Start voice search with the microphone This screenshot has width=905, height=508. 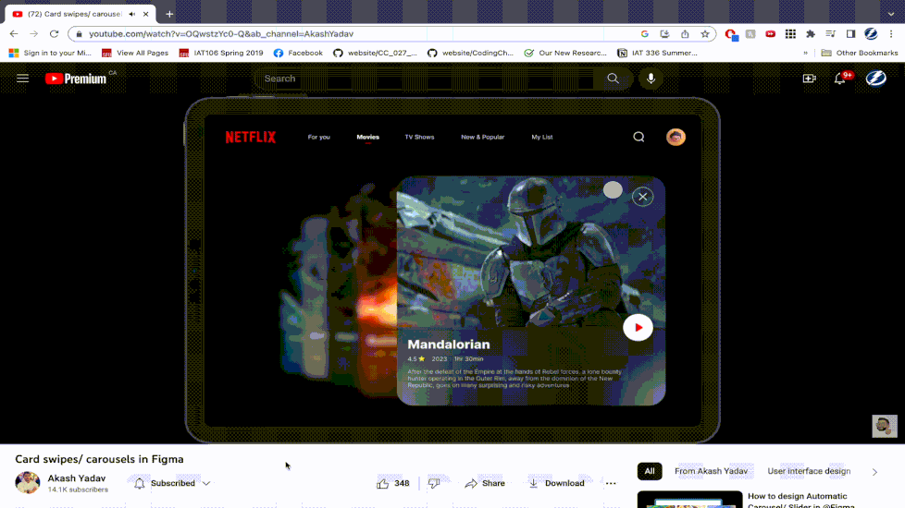point(651,79)
